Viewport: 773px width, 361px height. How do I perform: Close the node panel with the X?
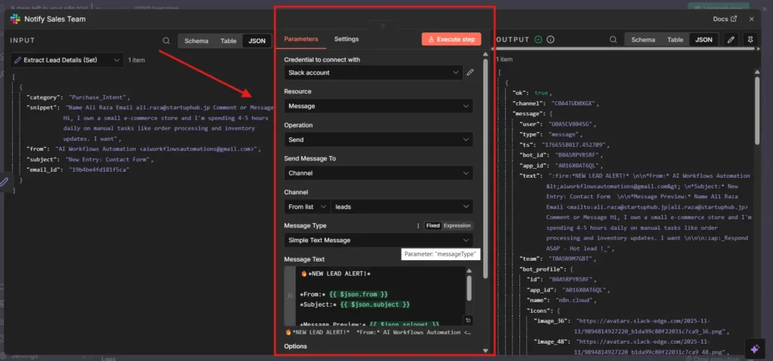tap(751, 19)
